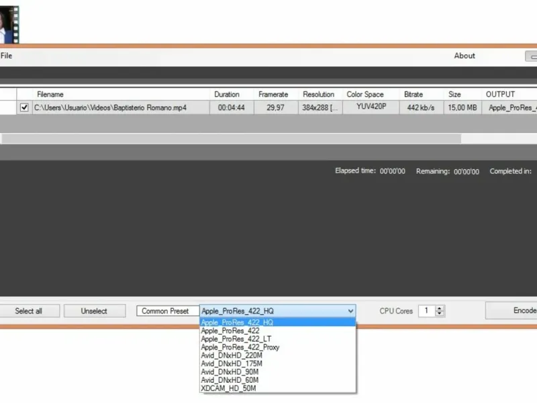Screen dimensions: 537x403
Task: Click the 15,00 MB size cell
Action: click(462, 107)
